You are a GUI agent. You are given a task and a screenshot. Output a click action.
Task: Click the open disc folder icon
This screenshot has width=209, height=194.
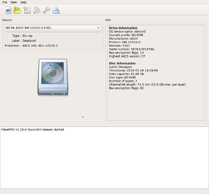(x=17, y=10)
